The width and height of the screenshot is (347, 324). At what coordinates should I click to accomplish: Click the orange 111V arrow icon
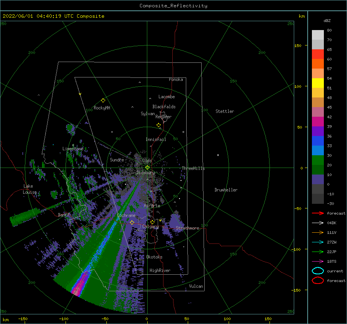(318, 232)
